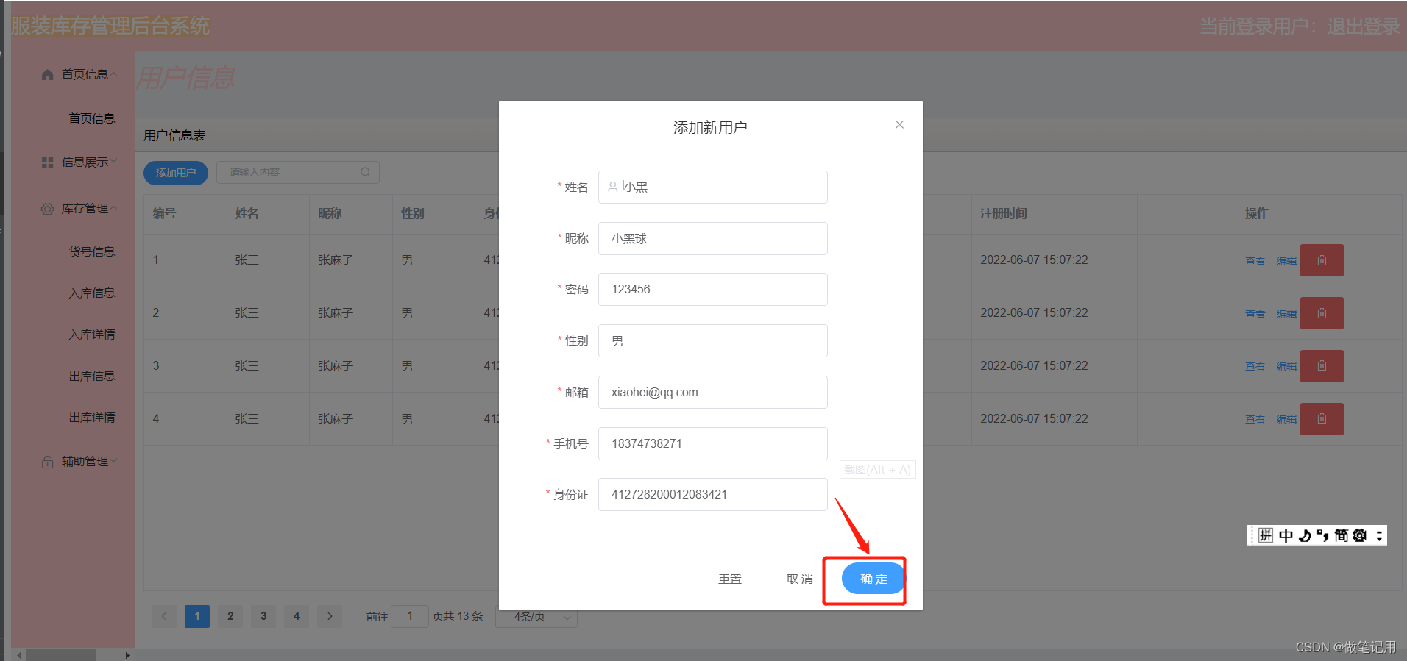Screen dimensions: 1407x661
Task: Go to page 2 in pagination
Action: [230, 616]
